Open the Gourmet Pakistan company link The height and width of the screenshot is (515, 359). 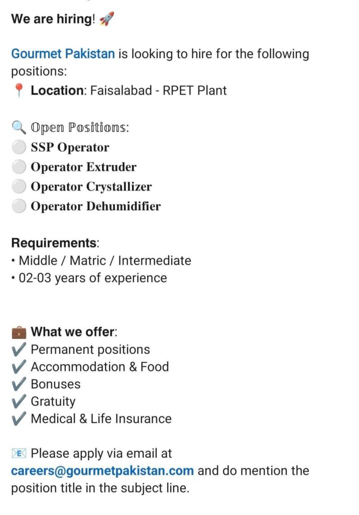tap(63, 54)
